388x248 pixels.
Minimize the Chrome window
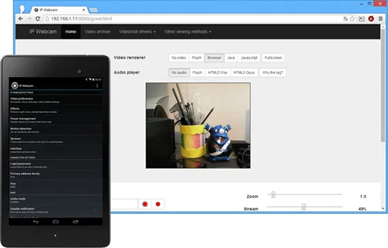(x=361, y=3)
